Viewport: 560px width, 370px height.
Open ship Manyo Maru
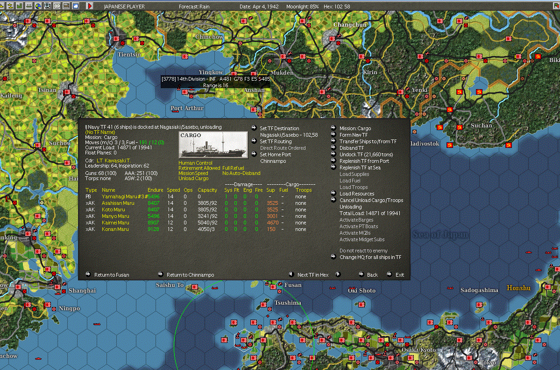(x=115, y=216)
